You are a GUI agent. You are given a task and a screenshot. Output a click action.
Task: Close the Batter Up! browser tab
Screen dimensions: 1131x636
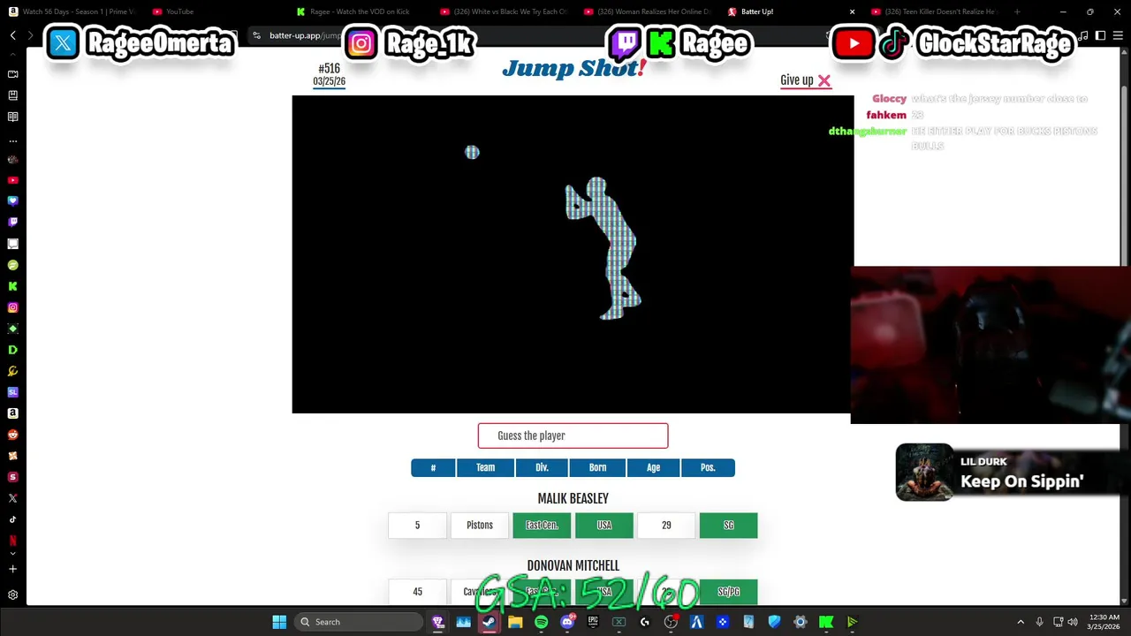pos(852,11)
